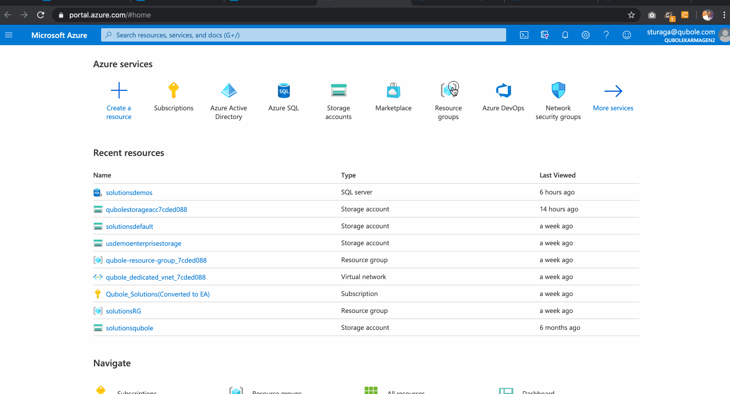Open Subscriptions key icon in Azure services
Viewport: 730px width, 394px height.
click(174, 91)
